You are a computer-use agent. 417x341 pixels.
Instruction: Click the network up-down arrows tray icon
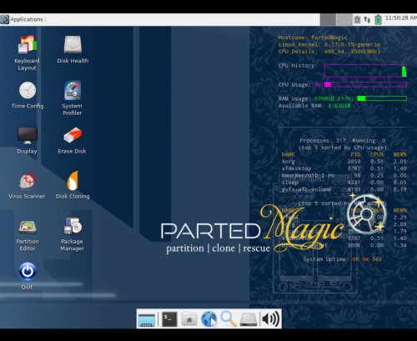[x=367, y=20]
